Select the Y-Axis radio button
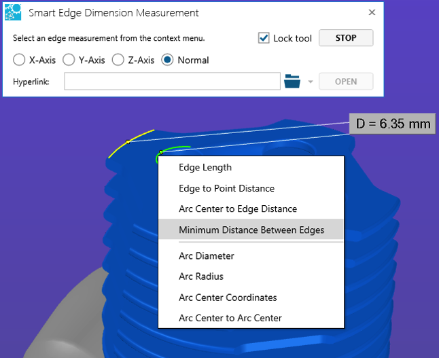The width and height of the screenshot is (439, 358). coord(69,60)
